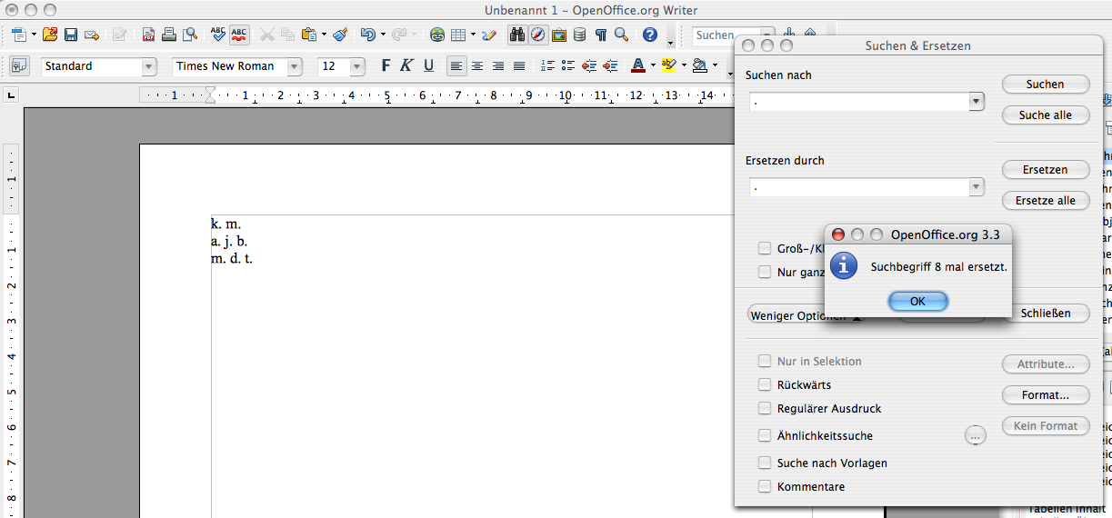Toggle the Navigator compass icon
Viewport: 1112px width, 518px height.
click(x=537, y=35)
